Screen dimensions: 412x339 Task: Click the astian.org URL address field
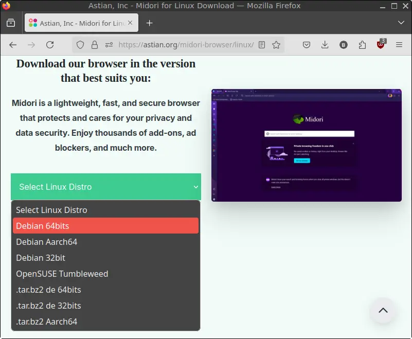186,45
